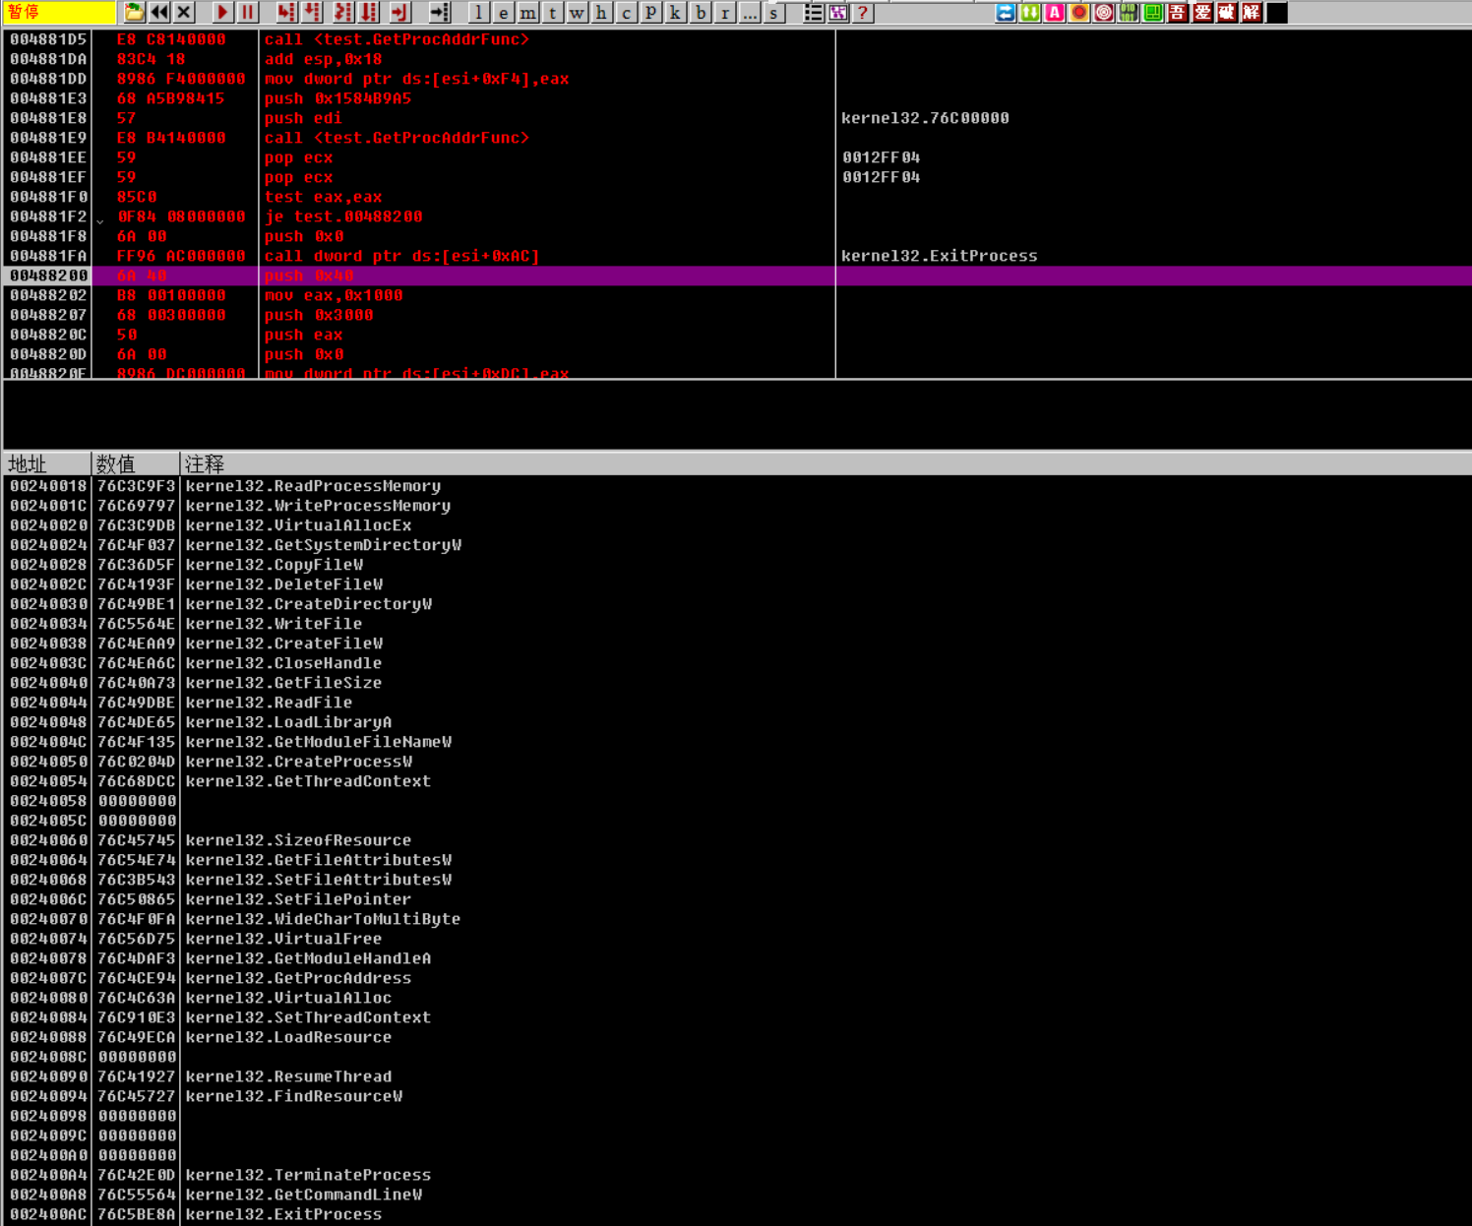Click the binary 010/101 plugin icon
The image size is (1472, 1226).
tap(1129, 12)
